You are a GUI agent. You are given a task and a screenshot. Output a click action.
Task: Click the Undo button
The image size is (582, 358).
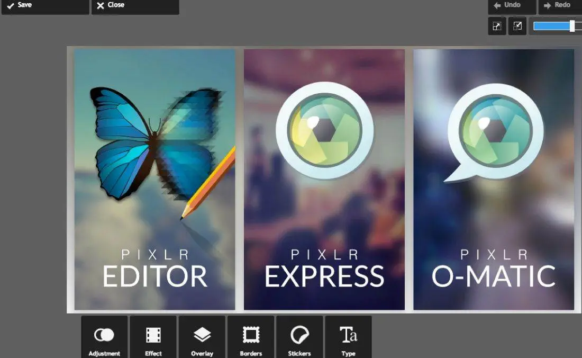coord(512,7)
